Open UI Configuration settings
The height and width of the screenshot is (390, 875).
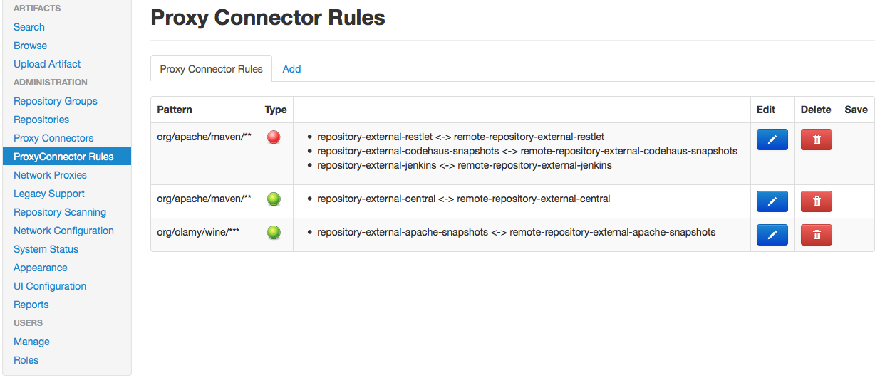[x=50, y=286]
